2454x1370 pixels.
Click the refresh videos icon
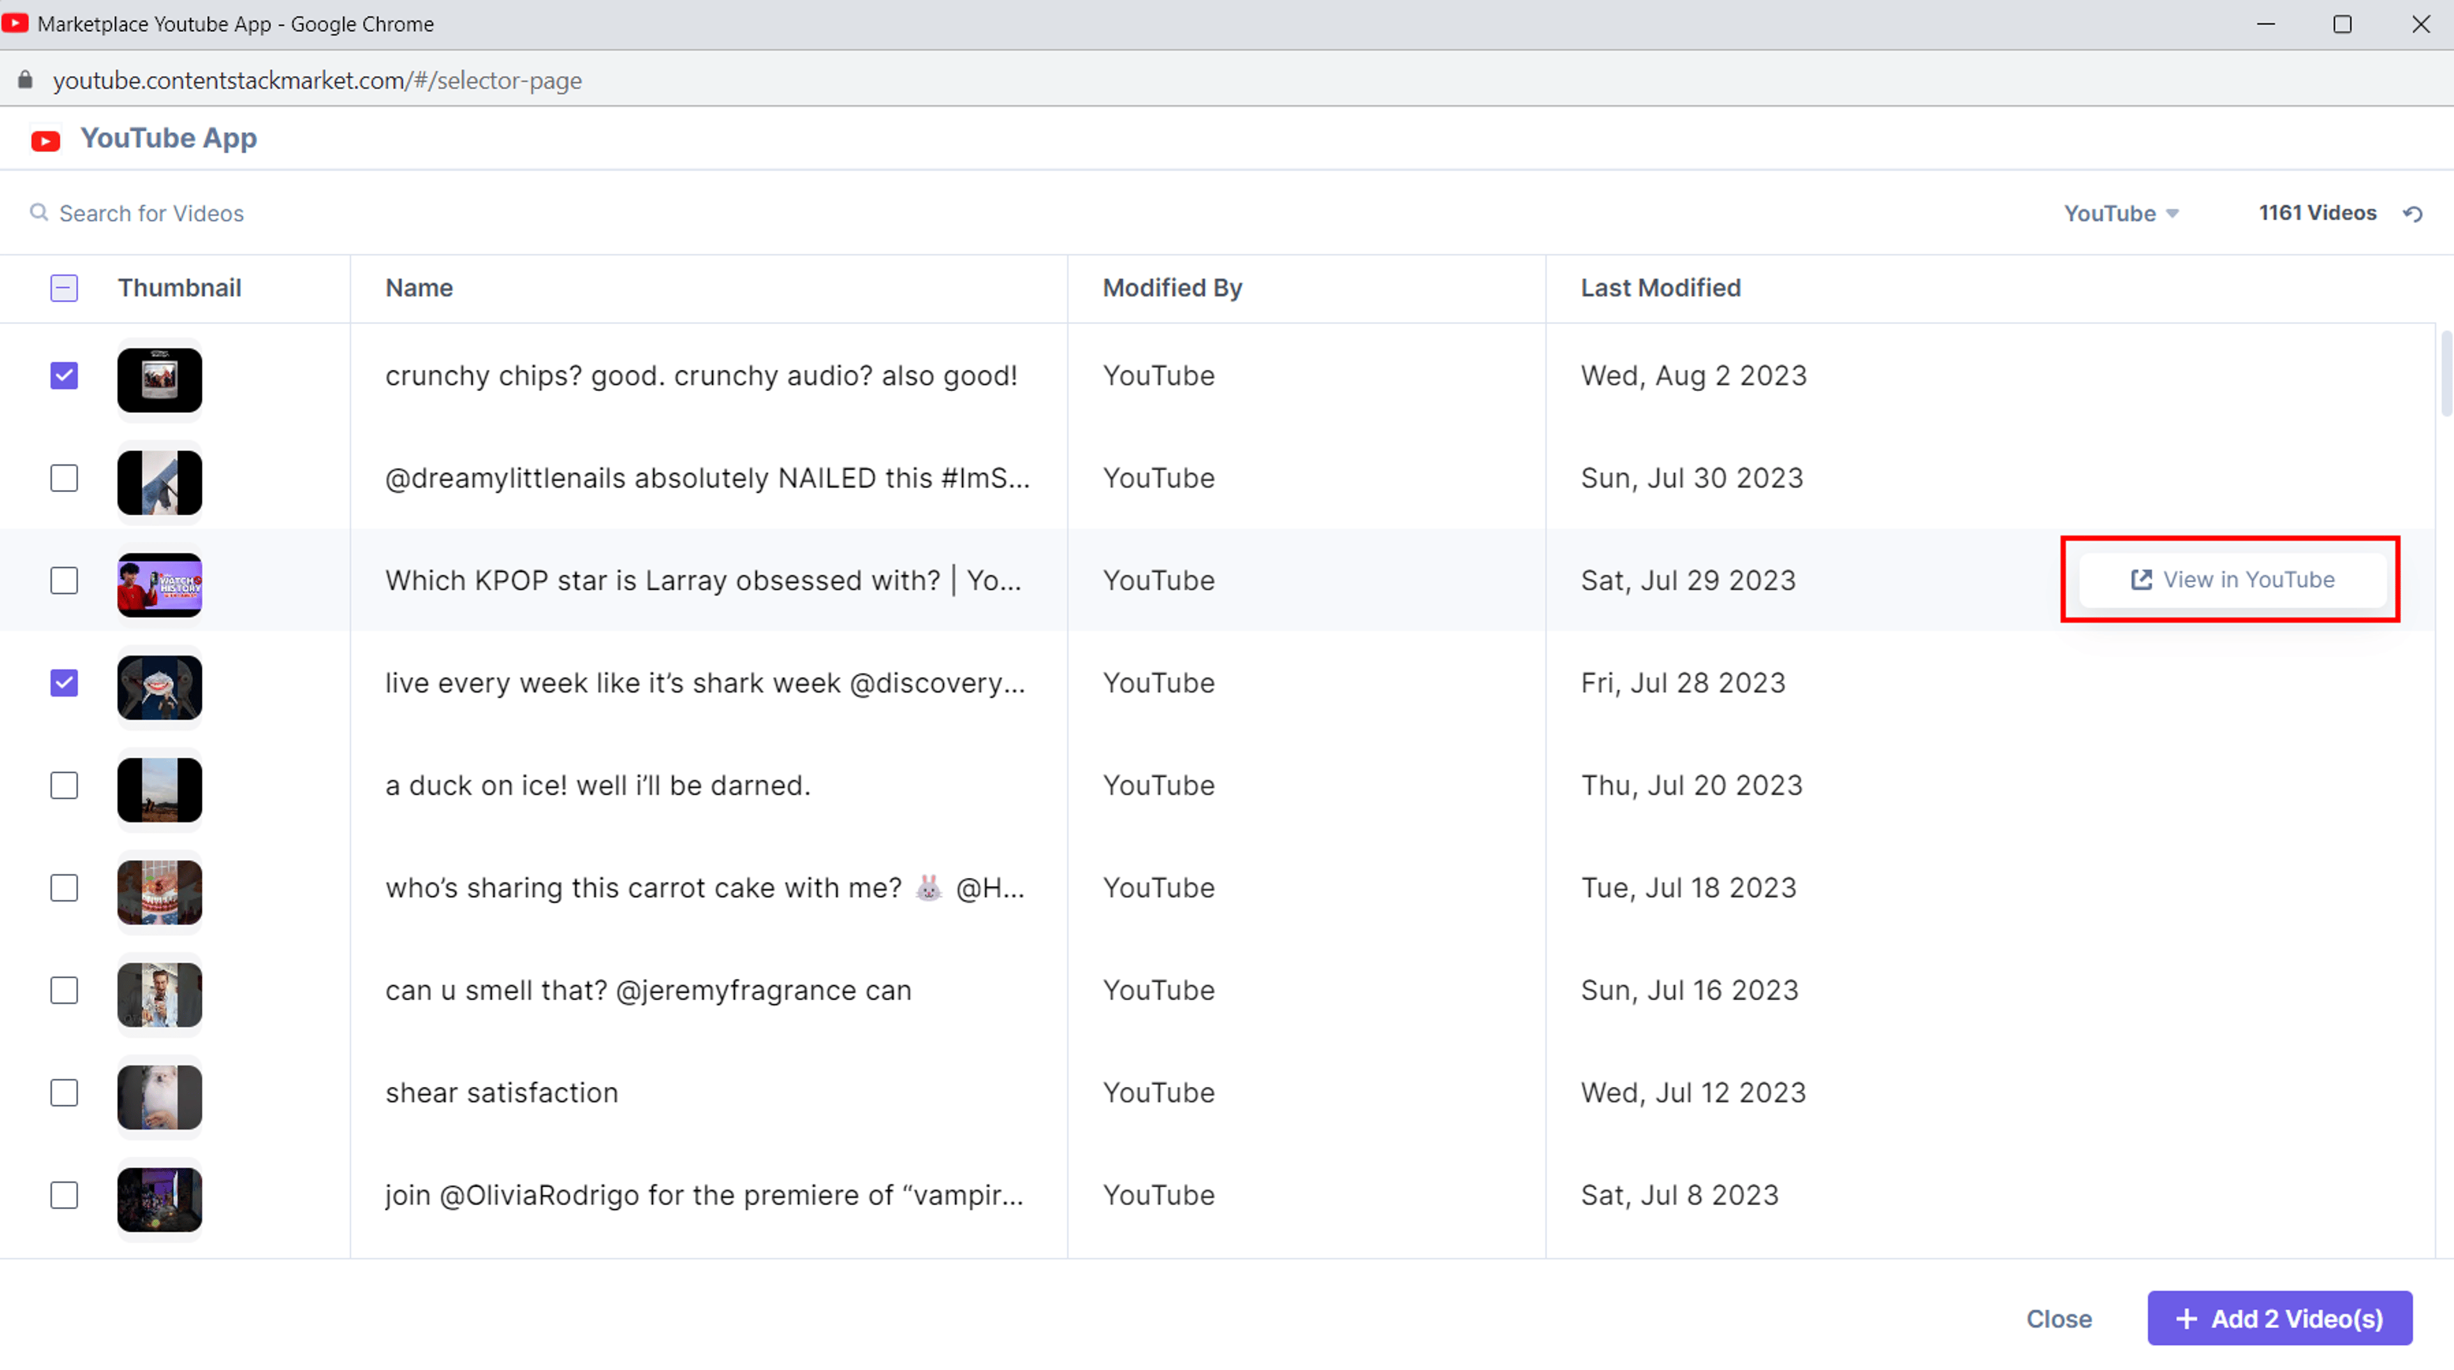point(2413,213)
